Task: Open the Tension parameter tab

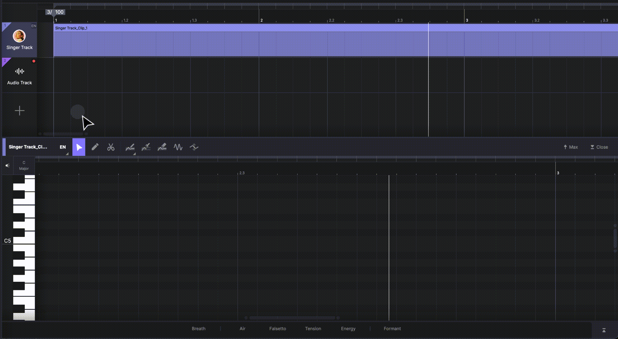Action: pyautogui.click(x=313, y=329)
